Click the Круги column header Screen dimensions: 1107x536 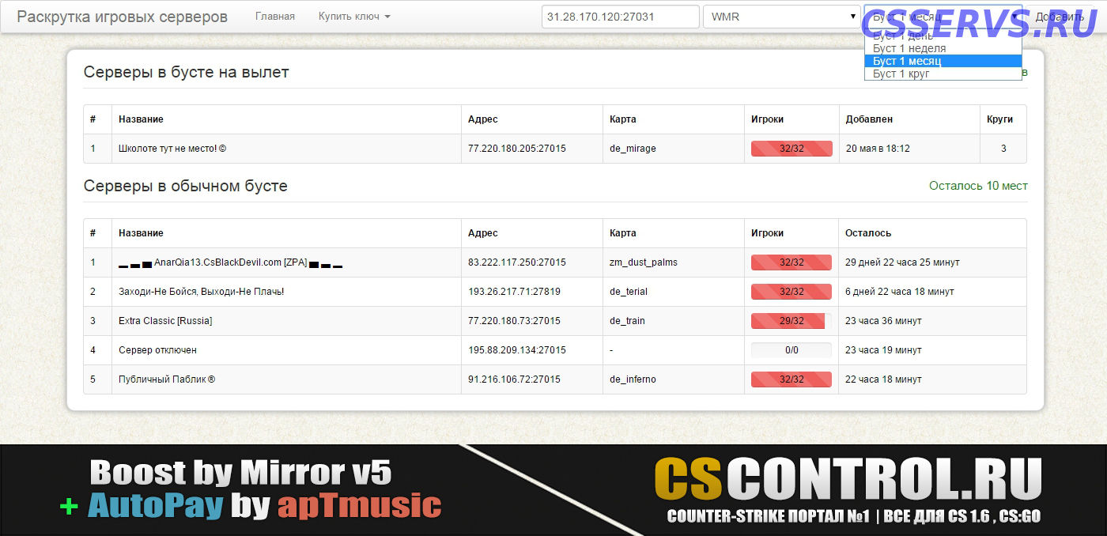(999, 119)
